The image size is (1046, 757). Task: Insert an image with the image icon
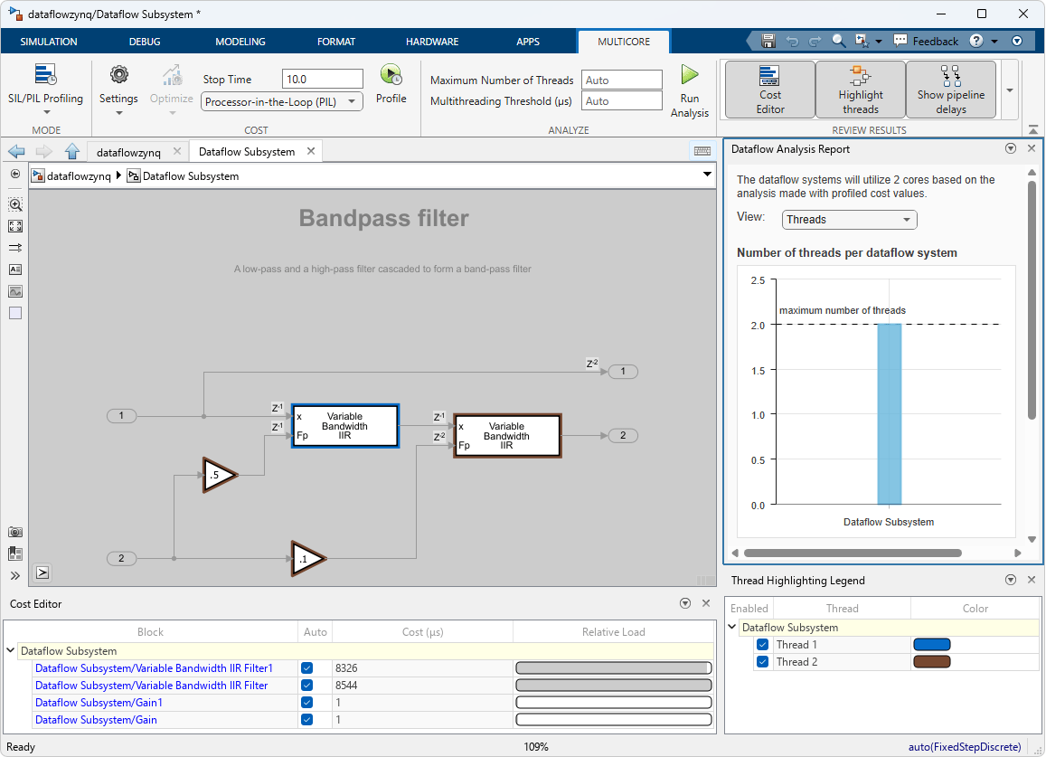point(15,291)
